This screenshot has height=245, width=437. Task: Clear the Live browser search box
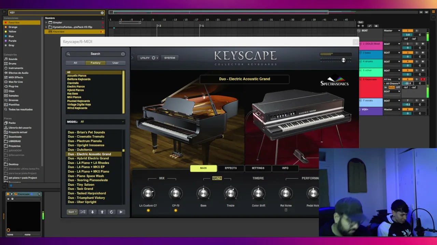102,13
